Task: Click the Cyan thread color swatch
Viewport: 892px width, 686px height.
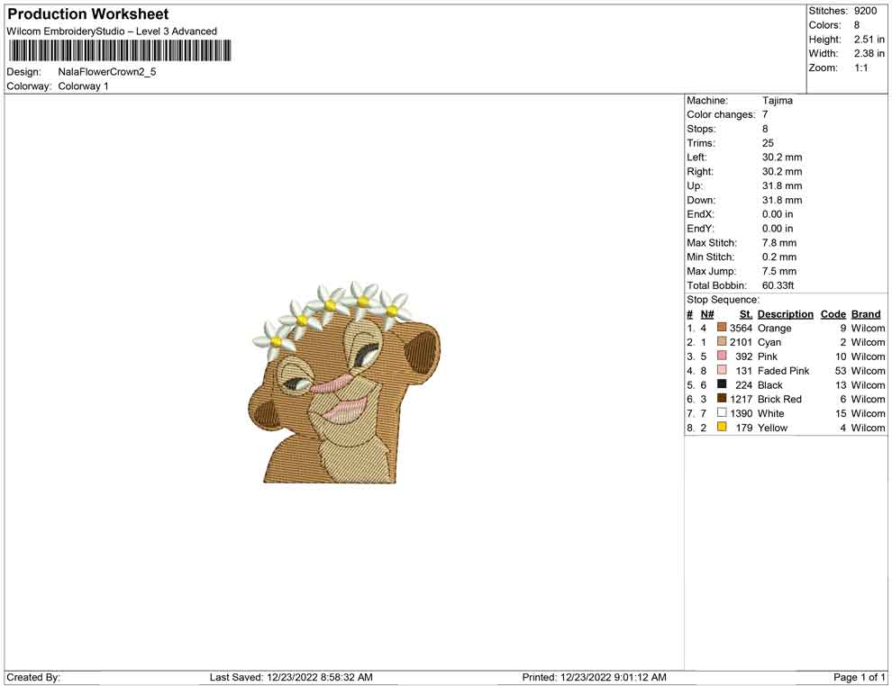Action: [720, 342]
